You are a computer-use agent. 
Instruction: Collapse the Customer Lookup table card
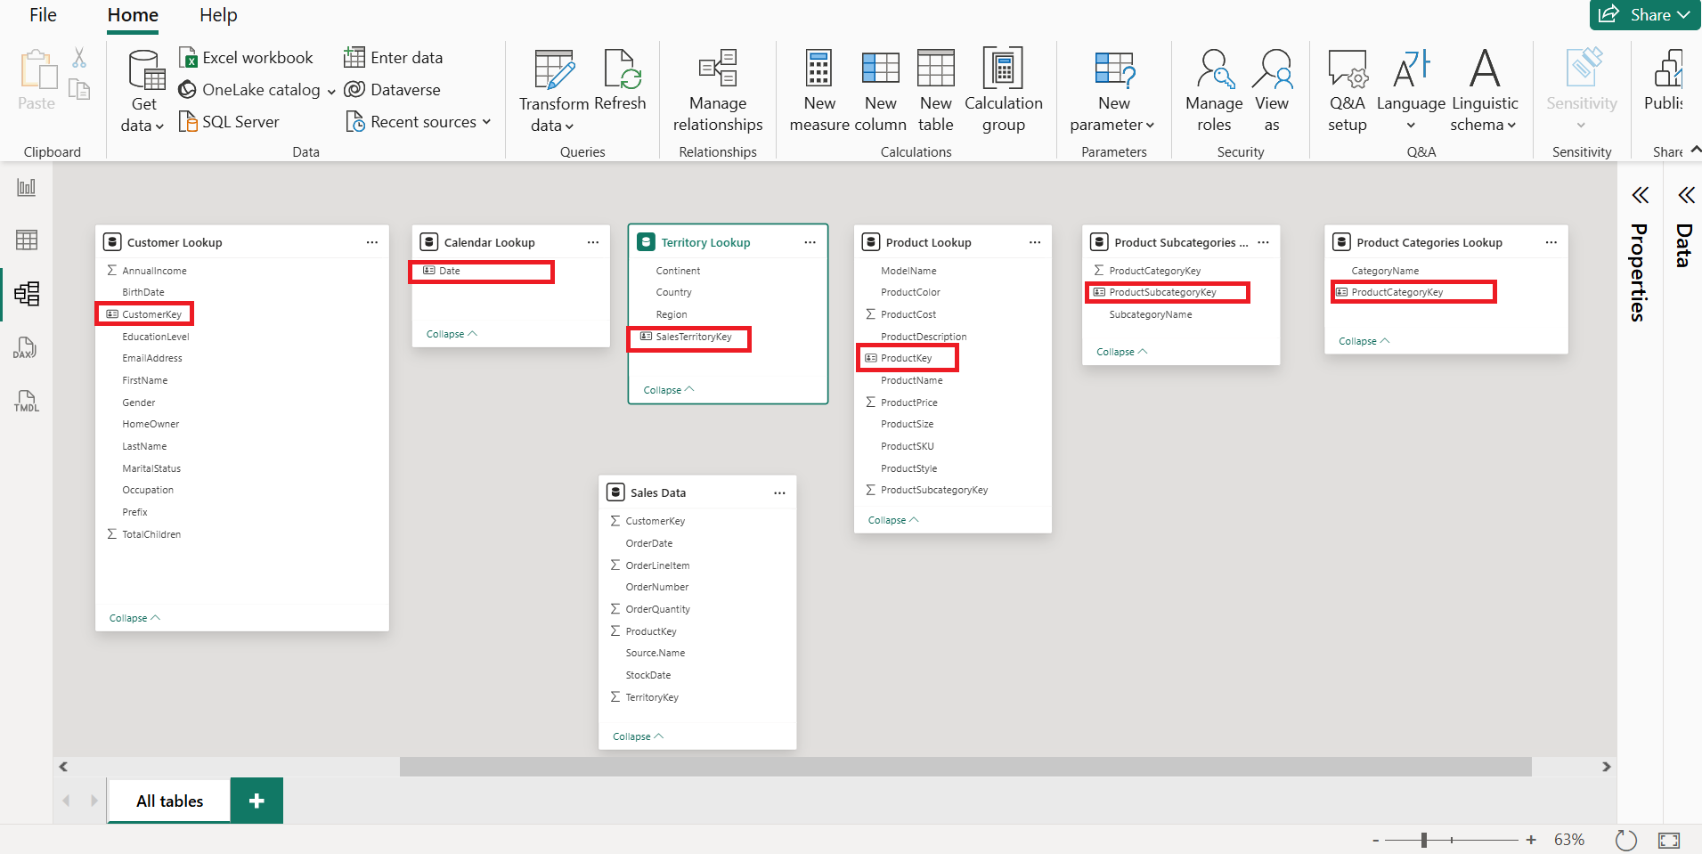click(134, 618)
